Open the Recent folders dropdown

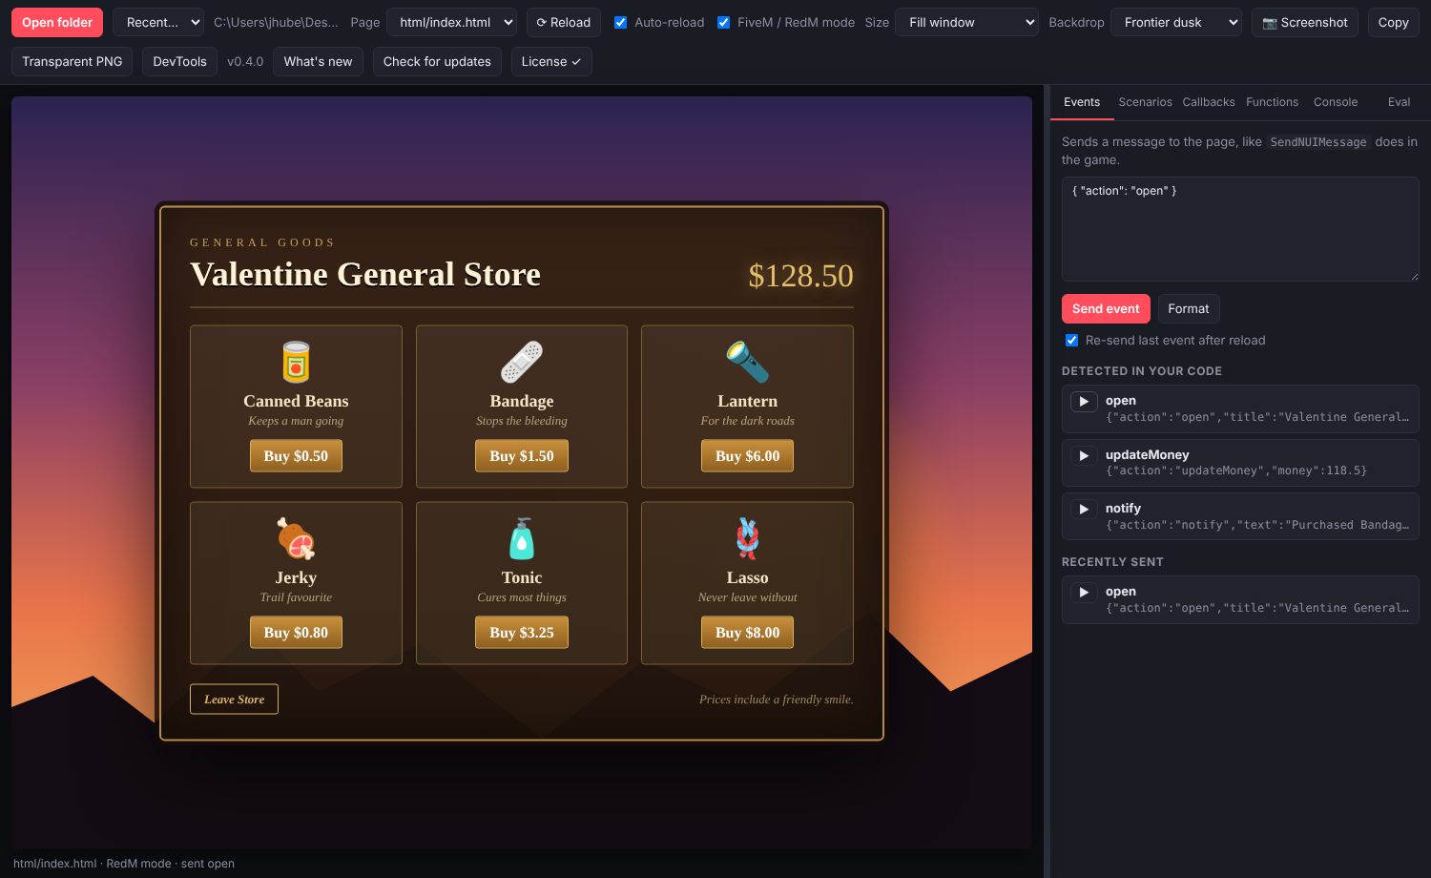pos(158,22)
